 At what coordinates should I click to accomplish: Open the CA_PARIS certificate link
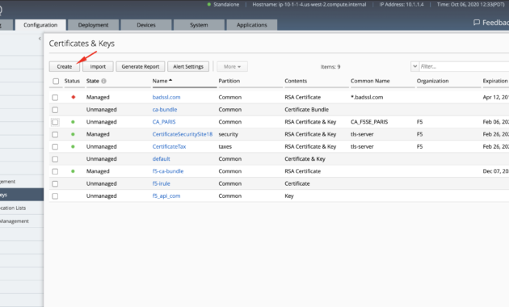164,122
